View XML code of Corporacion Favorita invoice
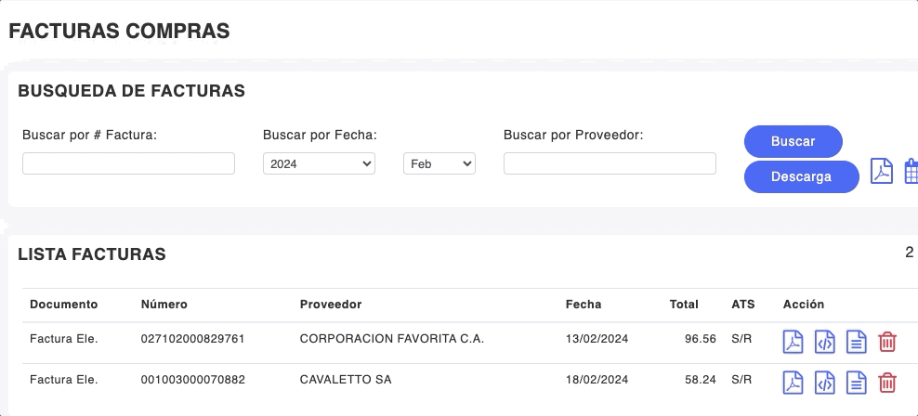The height and width of the screenshot is (416, 918). pos(824,342)
